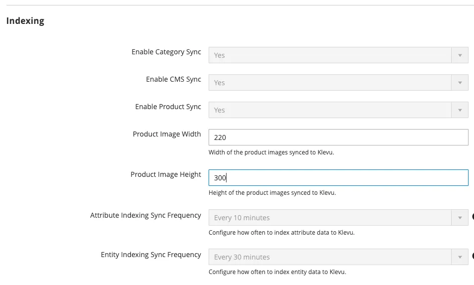Click the Product Image Width field
This screenshot has width=474, height=285.
[x=338, y=138]
